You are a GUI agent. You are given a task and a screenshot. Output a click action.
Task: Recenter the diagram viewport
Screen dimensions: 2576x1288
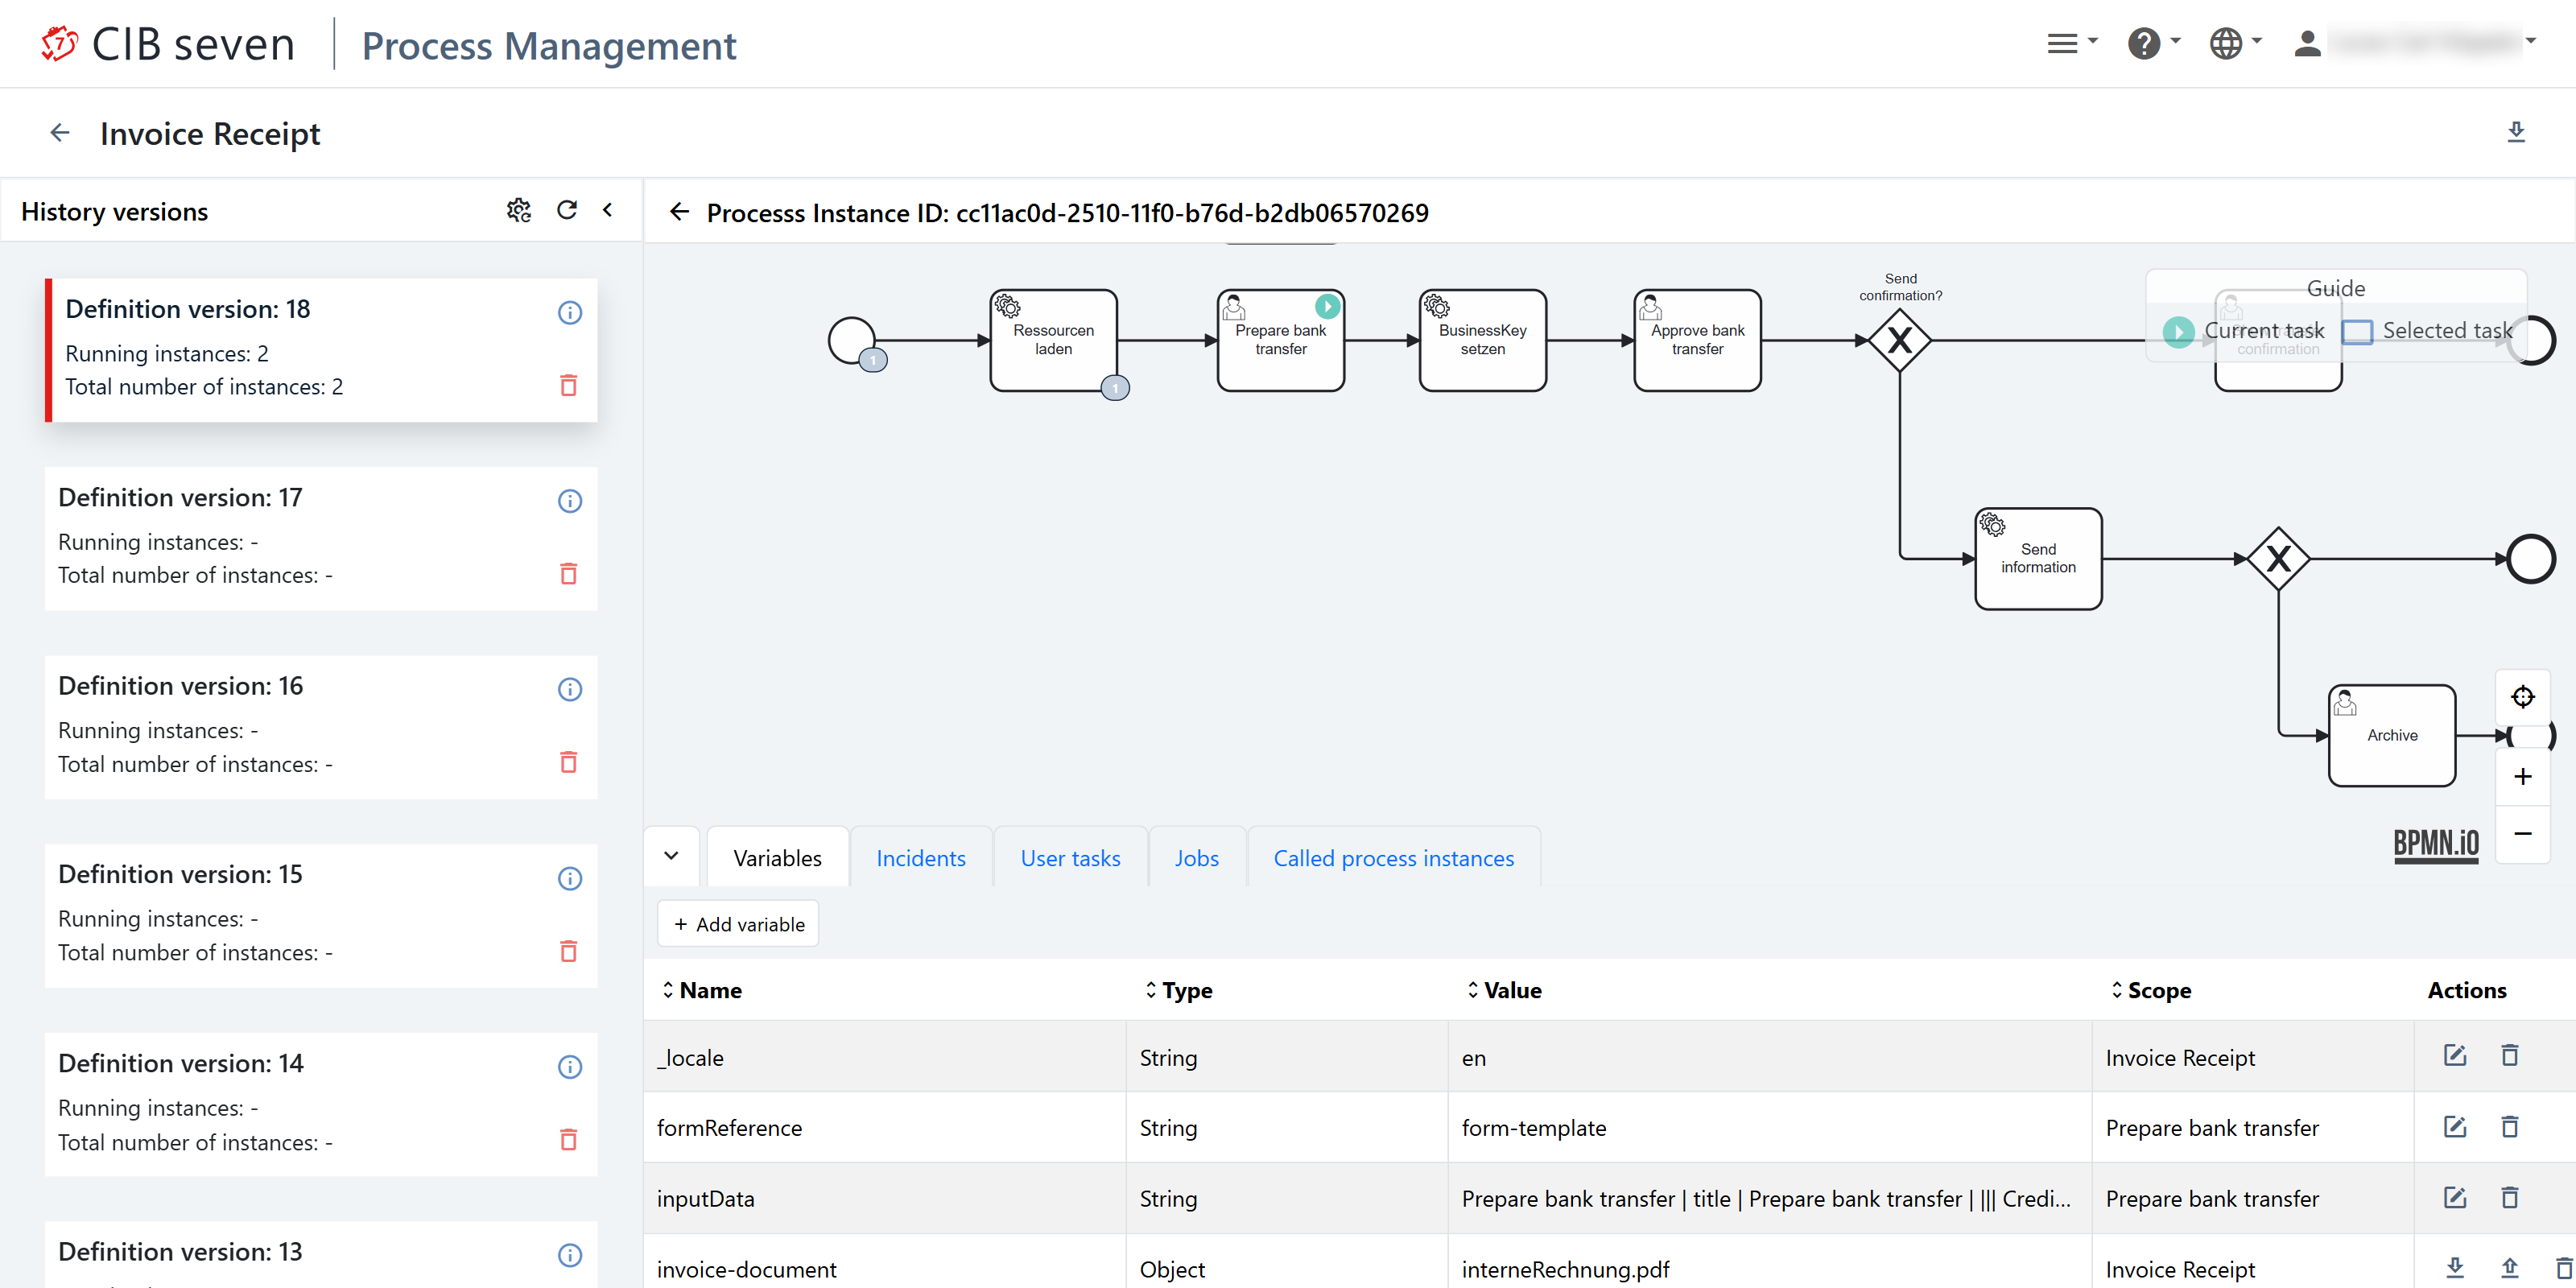2522,697
